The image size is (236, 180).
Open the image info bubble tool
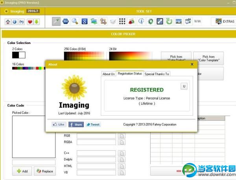pyautogui.click(x=141, y=22)
